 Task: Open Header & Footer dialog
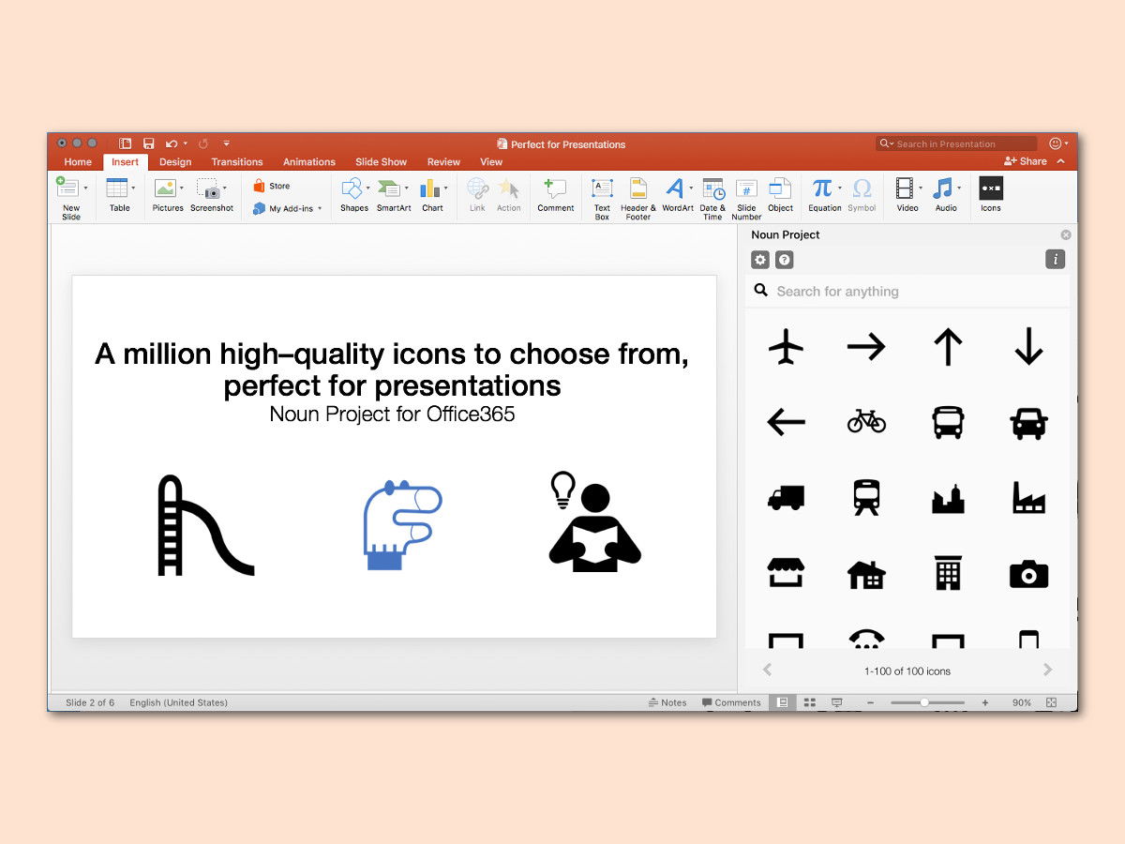(x=638, y=199)
